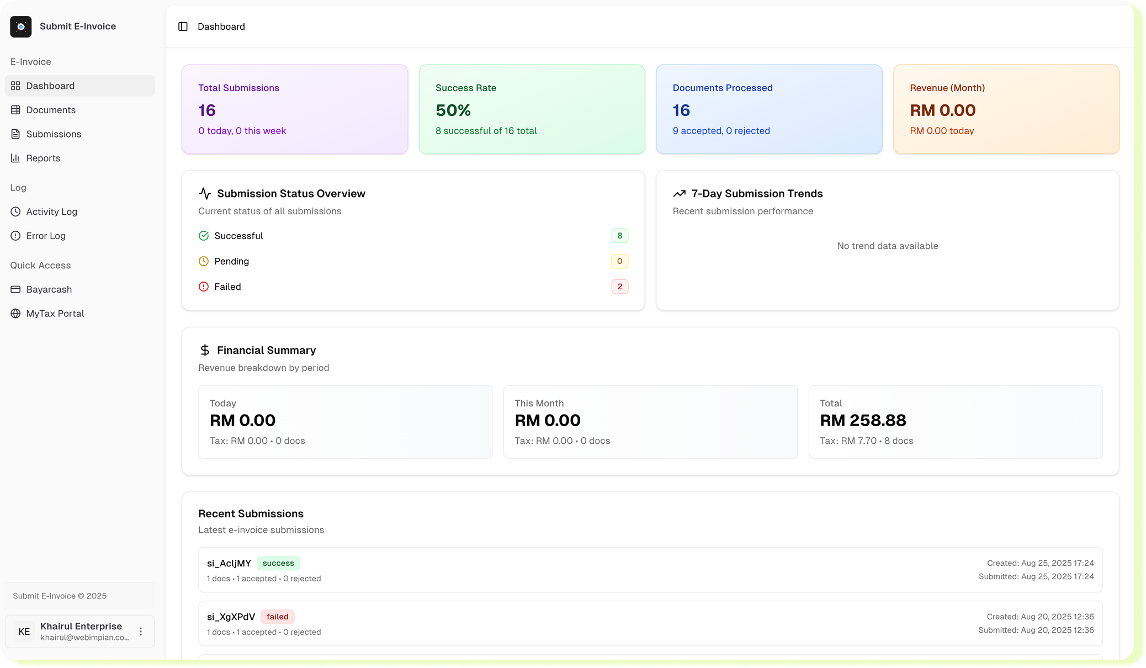This screenshot has height=668, width=1146.
Task: Click the Error Log alert icon
Action: click(x=15, y=236)
